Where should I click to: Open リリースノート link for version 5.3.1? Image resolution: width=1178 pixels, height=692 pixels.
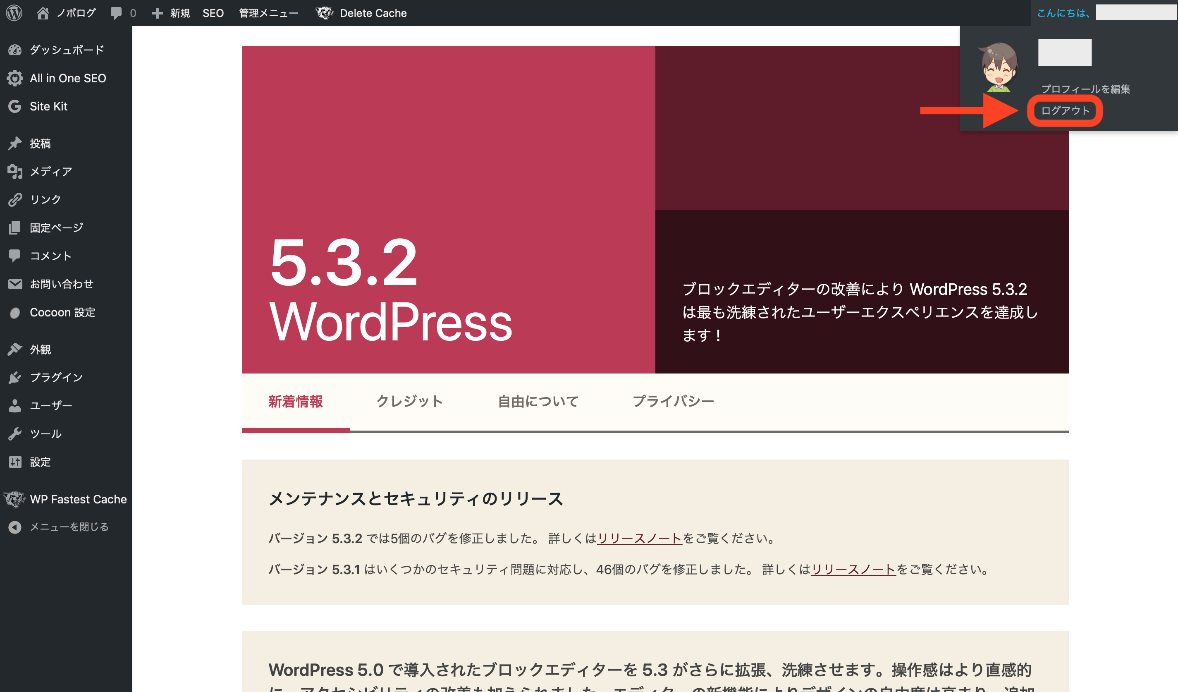coord(853,569)
